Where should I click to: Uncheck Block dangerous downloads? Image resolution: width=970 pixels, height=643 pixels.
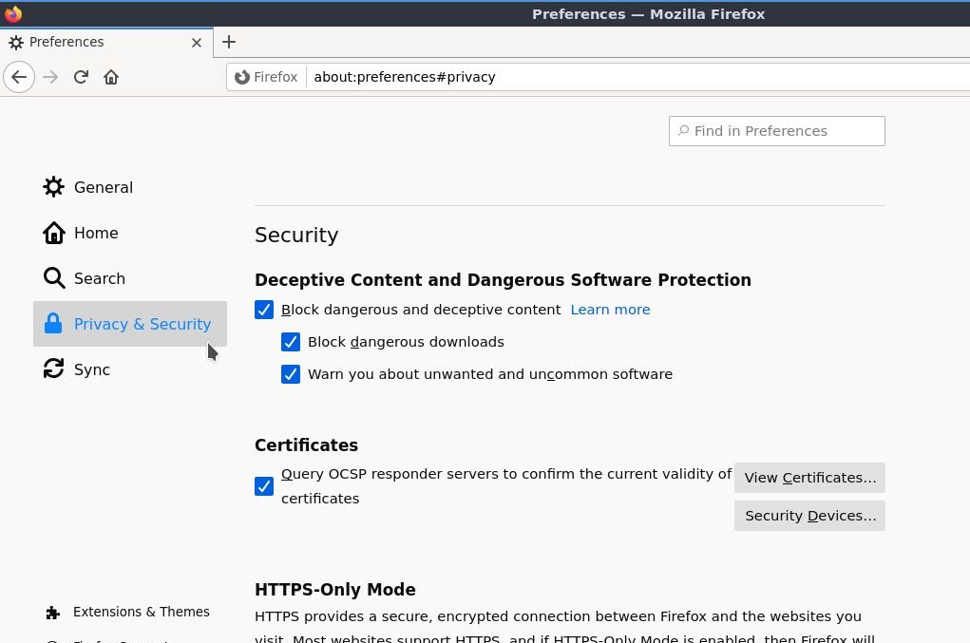291,342
